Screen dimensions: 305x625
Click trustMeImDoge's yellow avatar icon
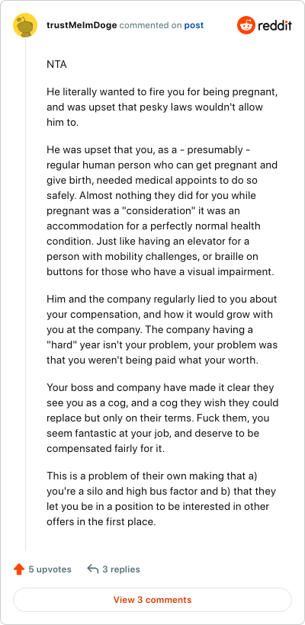(x=25, y=25)
